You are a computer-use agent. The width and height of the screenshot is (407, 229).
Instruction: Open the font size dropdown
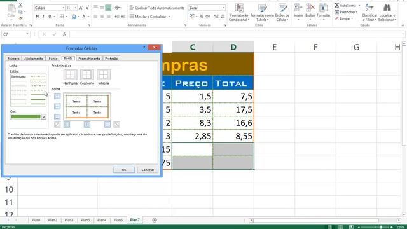click(75, 8)
